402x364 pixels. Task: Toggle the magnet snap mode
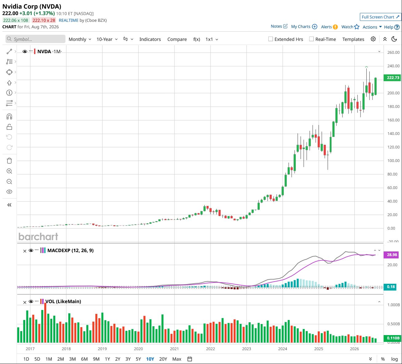(x=9, y=117)
